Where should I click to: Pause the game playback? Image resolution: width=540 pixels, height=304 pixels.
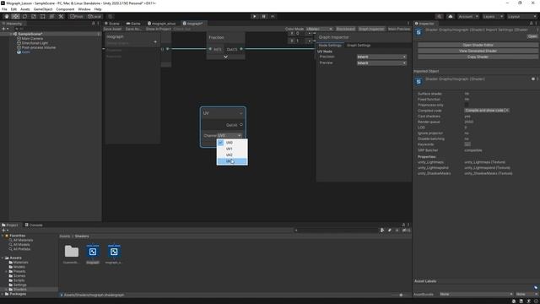point(264,17)
